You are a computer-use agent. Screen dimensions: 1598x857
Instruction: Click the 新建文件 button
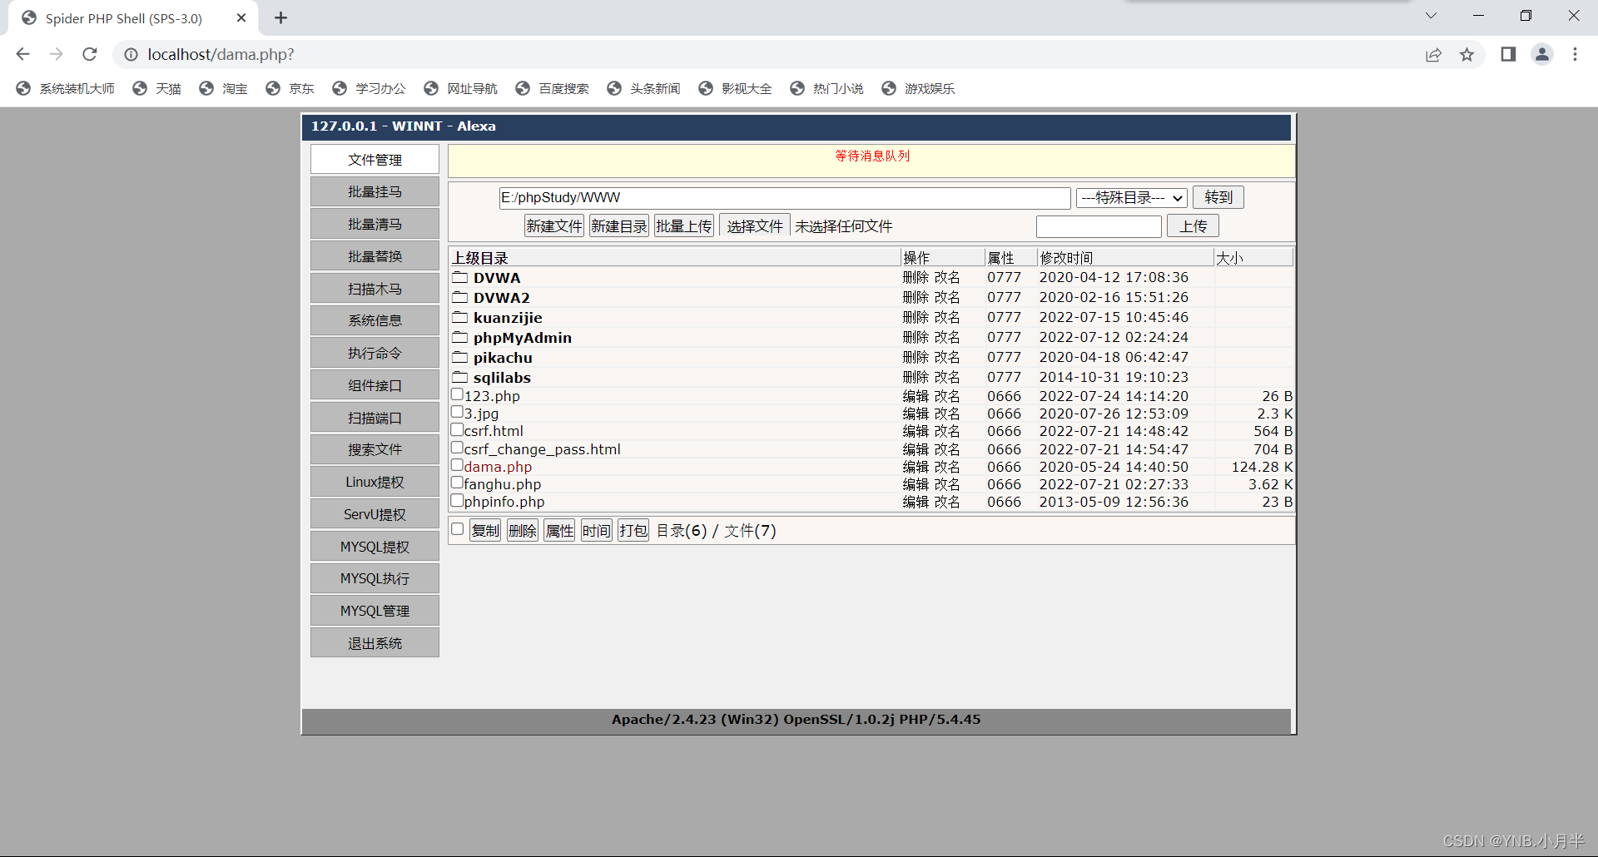pyautogui.click(x=554, y=225)
